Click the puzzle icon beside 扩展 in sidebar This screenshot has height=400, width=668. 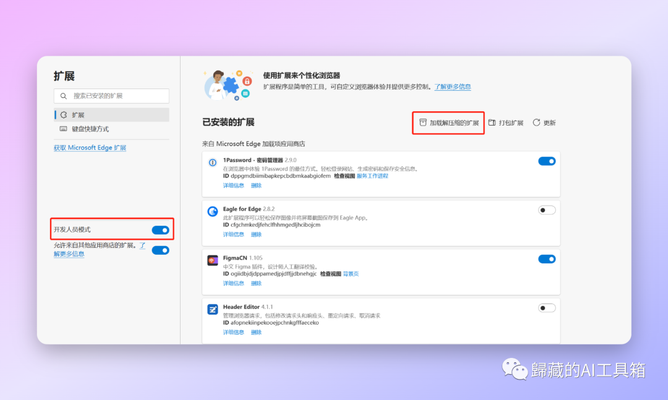pyautogui.click(x=64, y=115)
